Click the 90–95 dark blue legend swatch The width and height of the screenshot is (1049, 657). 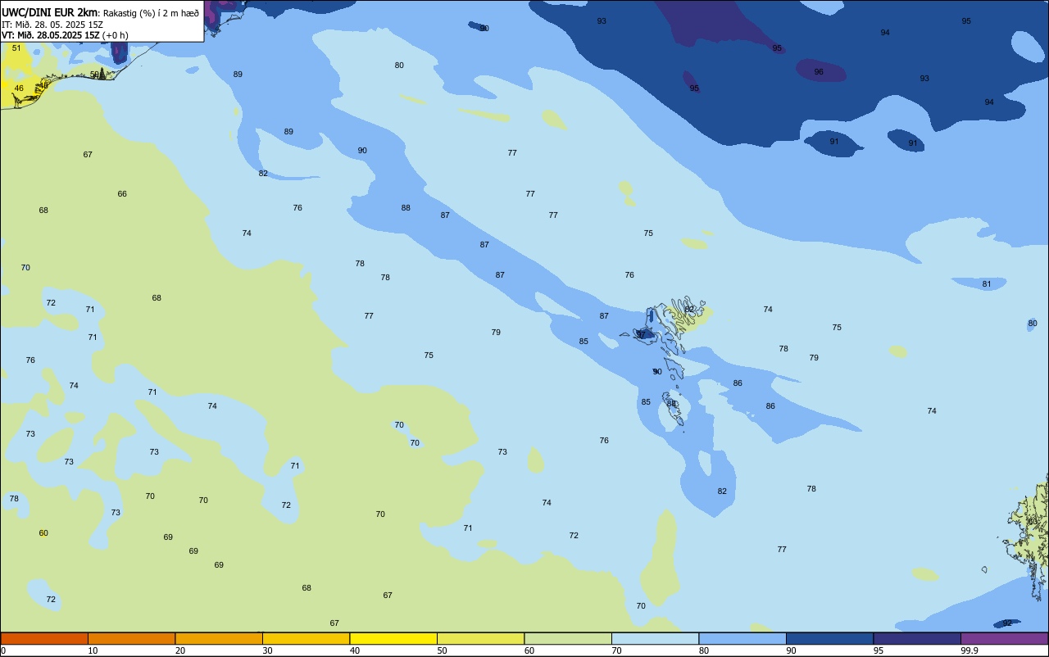click(x=829, y=638)
